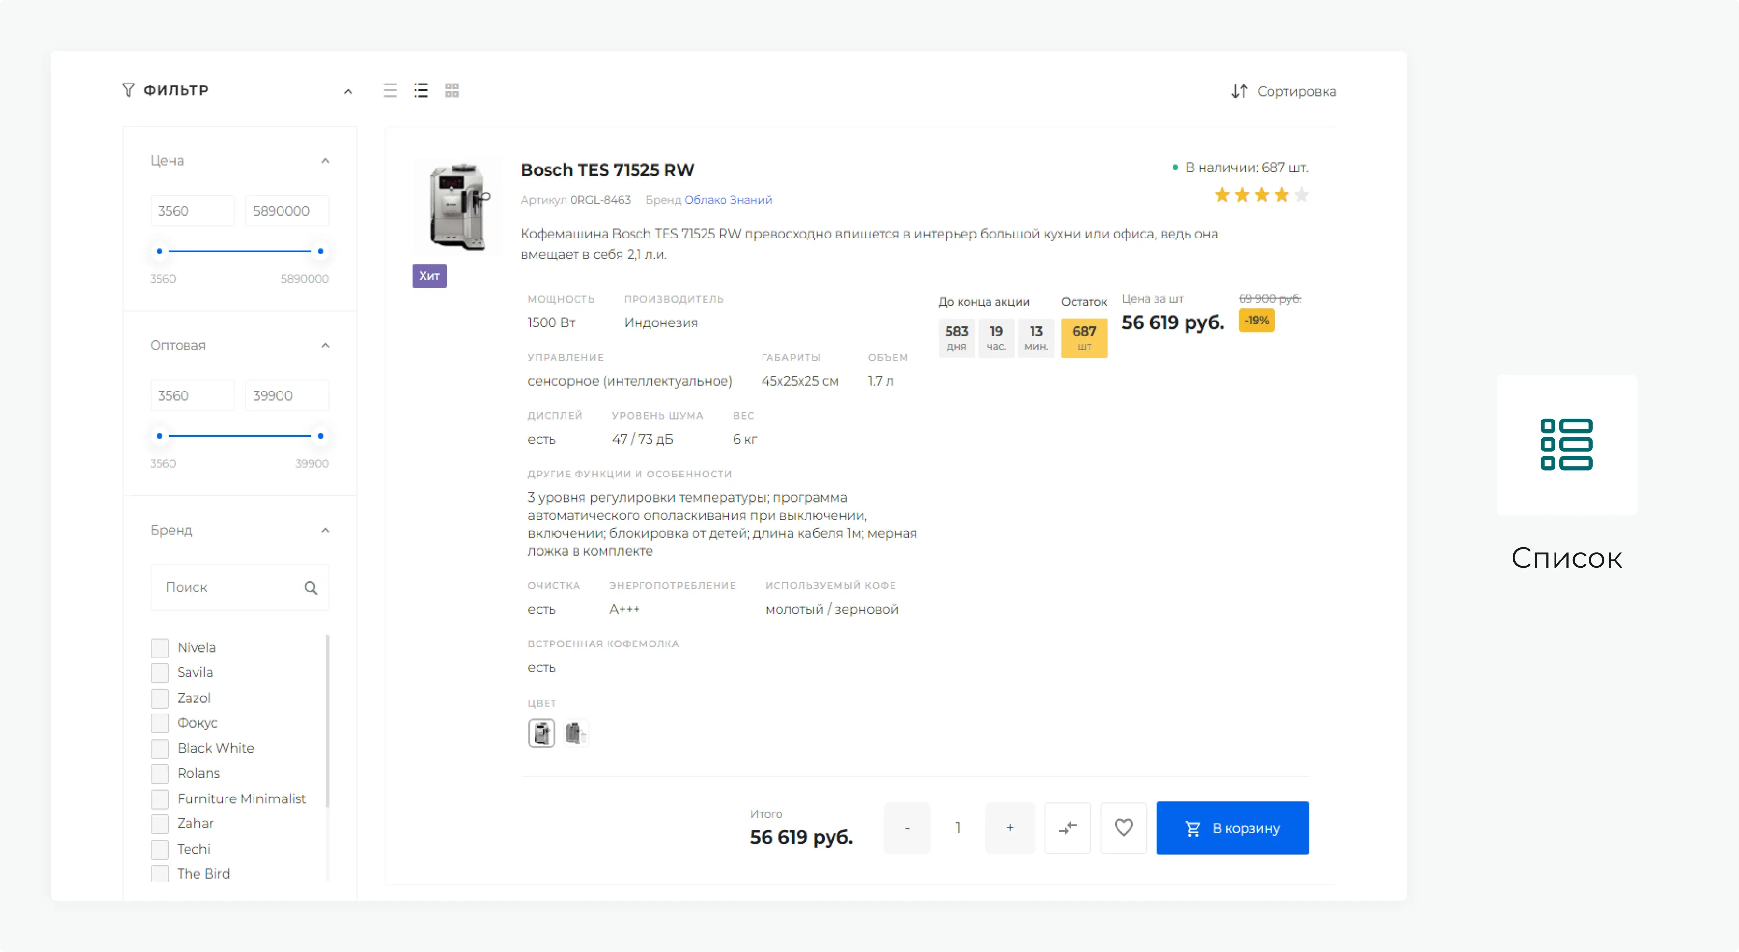Enable the Zahar brand filter
1739x952 pixels.
coord(159,824)
